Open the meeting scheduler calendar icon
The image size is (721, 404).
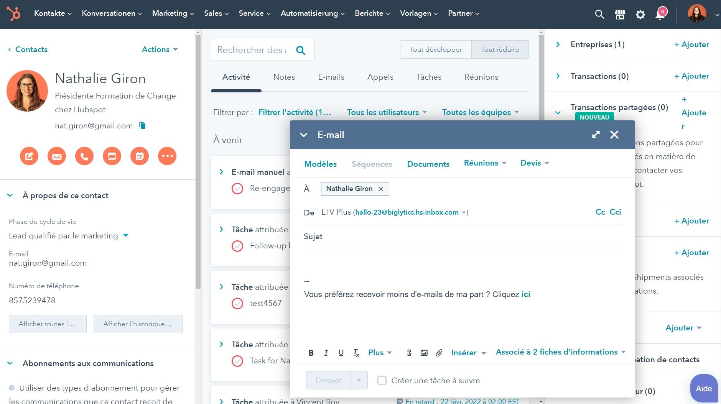(x=140, y=156)
